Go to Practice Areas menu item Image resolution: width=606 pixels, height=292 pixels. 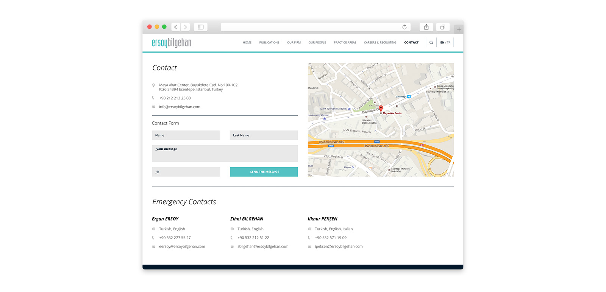345,42
